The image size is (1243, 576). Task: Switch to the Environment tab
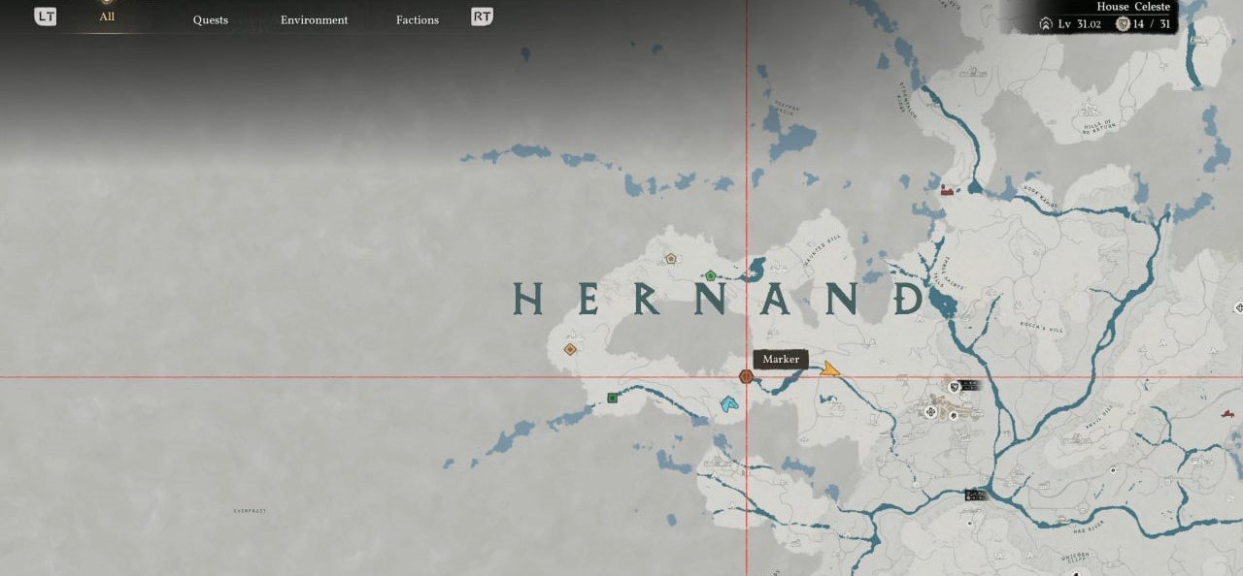pos(314,19)
